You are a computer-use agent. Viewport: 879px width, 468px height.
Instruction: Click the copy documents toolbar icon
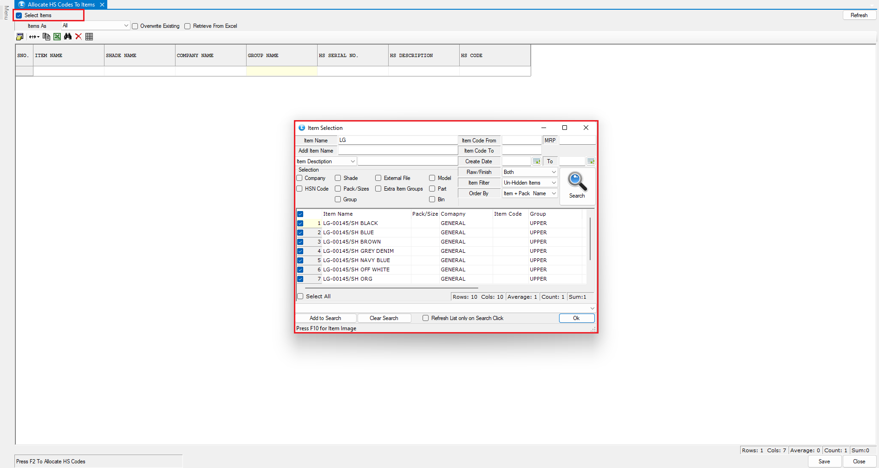tap(46, 37)
